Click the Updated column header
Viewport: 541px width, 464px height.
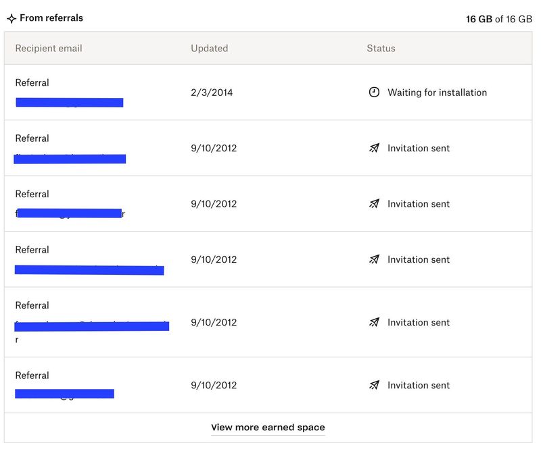210,48
